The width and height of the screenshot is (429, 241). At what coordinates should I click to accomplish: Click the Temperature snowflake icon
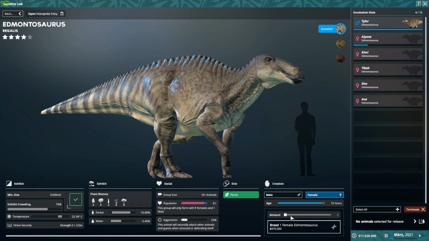(9, 217)
